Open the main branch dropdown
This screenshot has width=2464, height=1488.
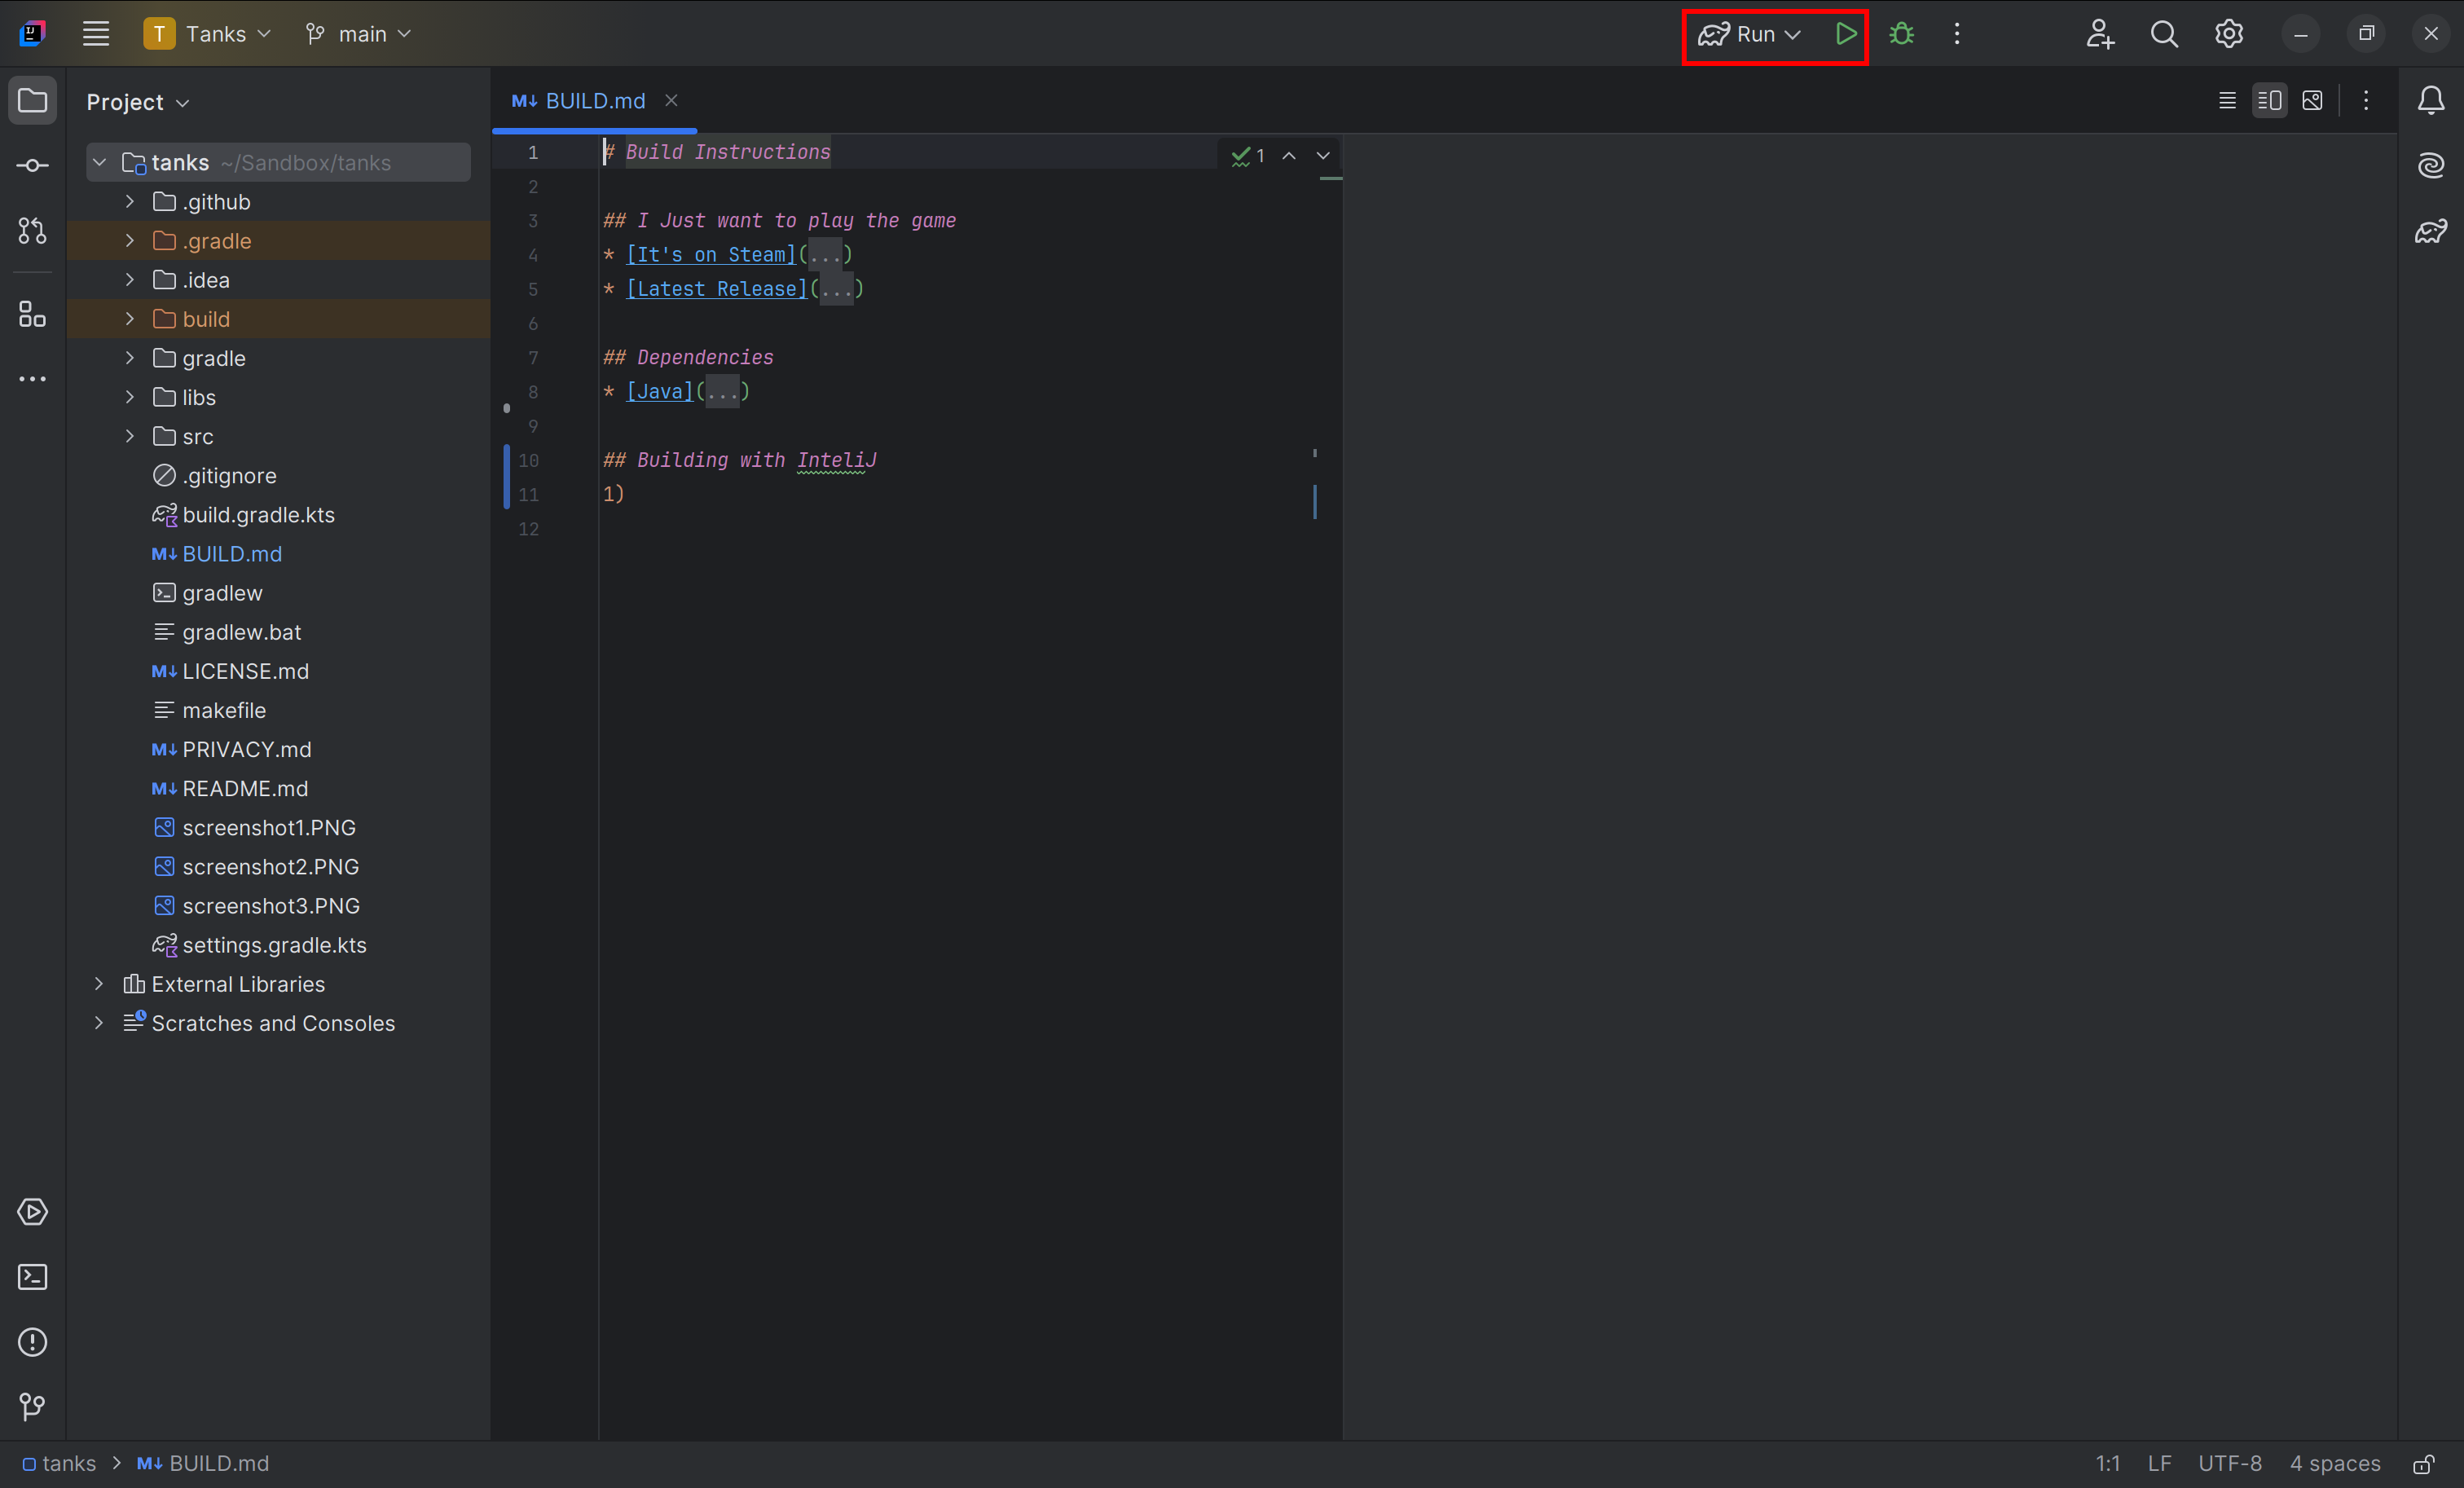click(x=358, y=34)
